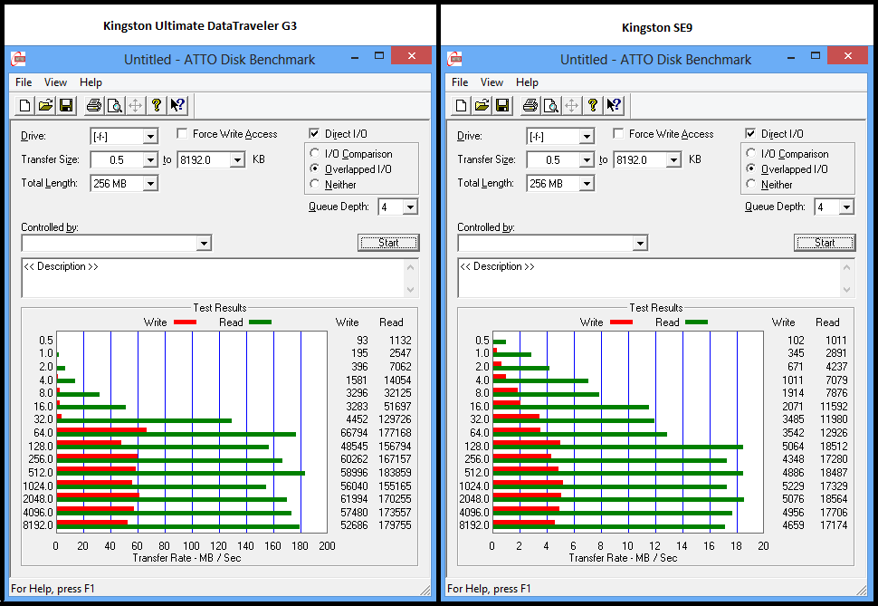Activate context help pointer icon in Kingston SE9 window

[x=613, y=105]
